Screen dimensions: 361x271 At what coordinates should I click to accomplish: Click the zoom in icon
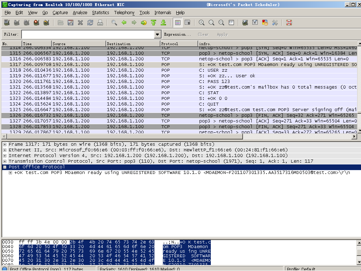click(202, 23)
